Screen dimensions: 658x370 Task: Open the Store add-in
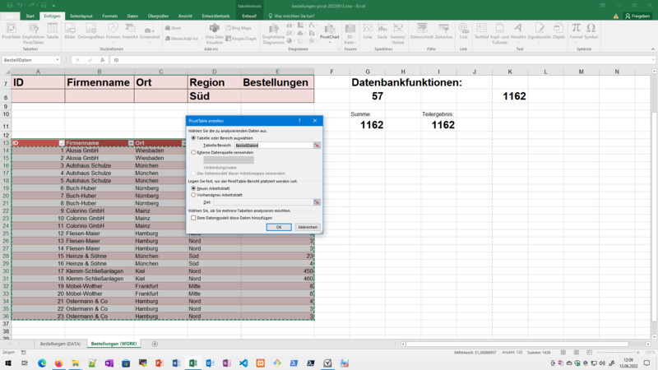click(173, 28)
